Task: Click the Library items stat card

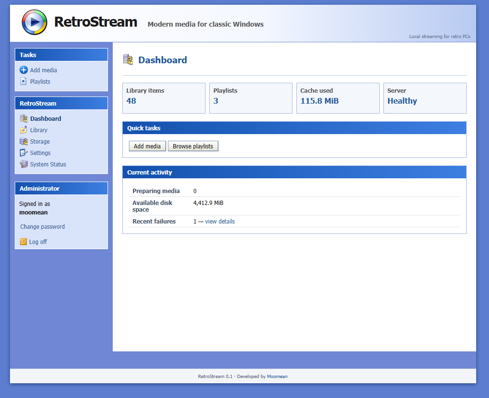Action: (x=164, y=98)
